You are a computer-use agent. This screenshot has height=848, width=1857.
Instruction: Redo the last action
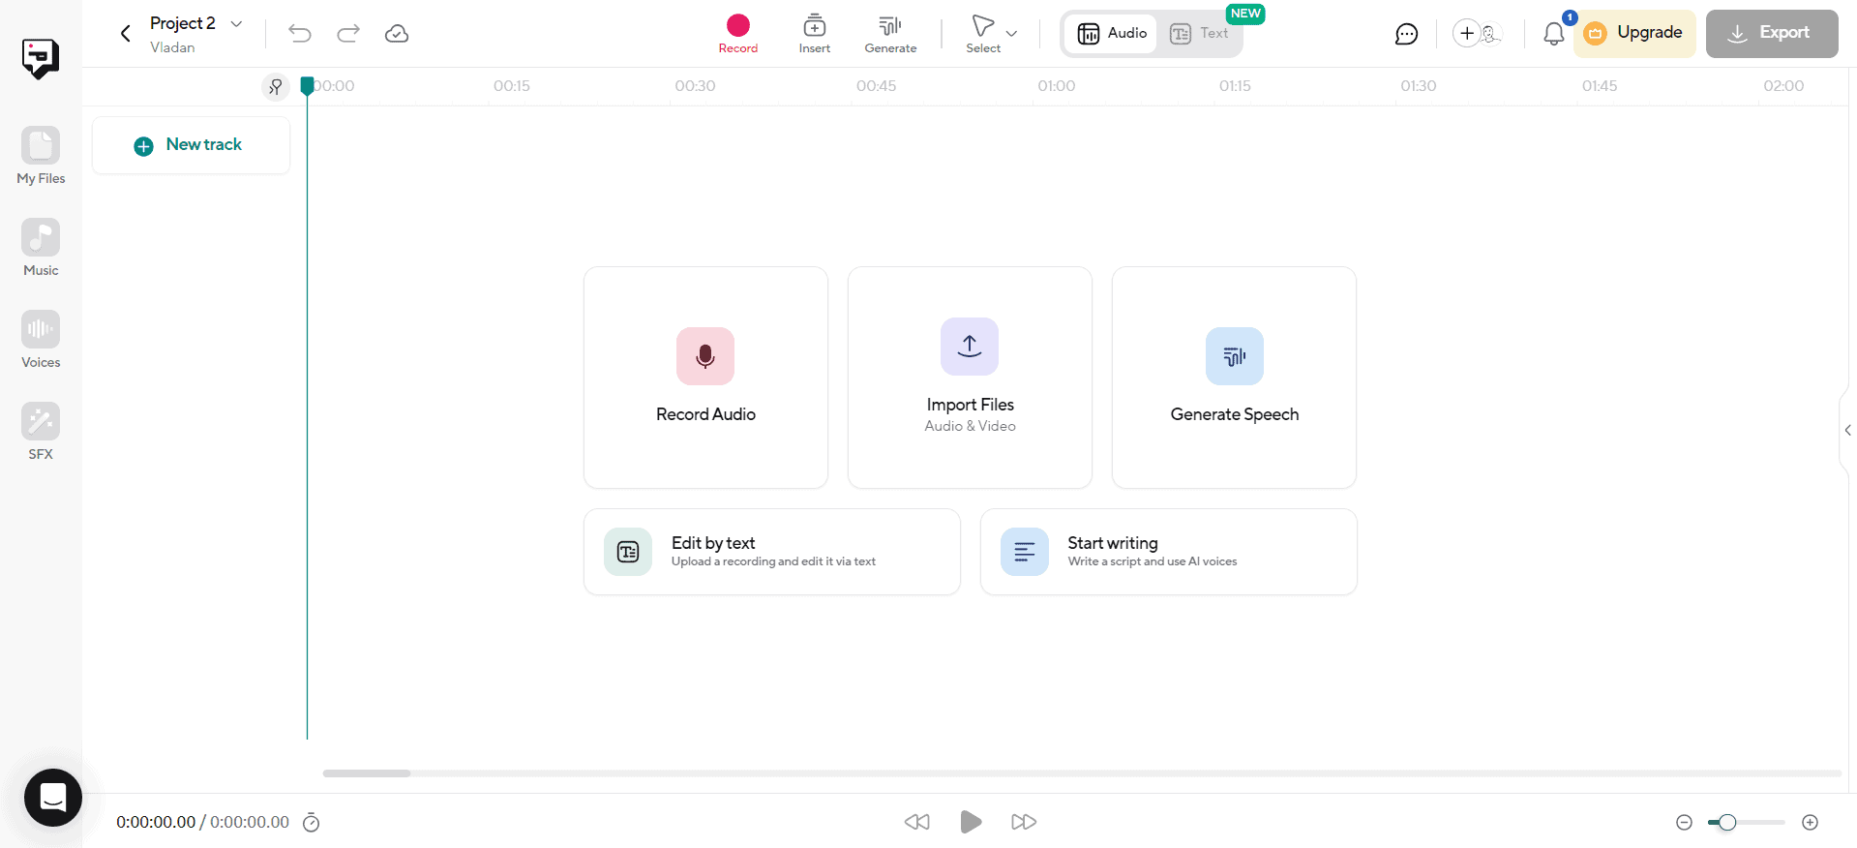click(348, 34)
